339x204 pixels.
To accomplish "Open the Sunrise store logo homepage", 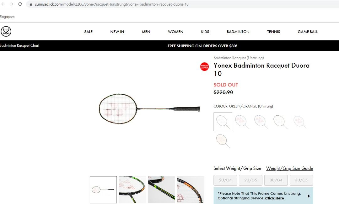I will 6,32.
